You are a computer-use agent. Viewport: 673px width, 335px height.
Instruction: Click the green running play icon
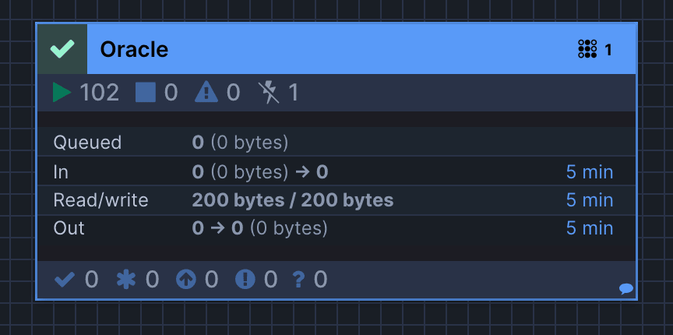62,93
